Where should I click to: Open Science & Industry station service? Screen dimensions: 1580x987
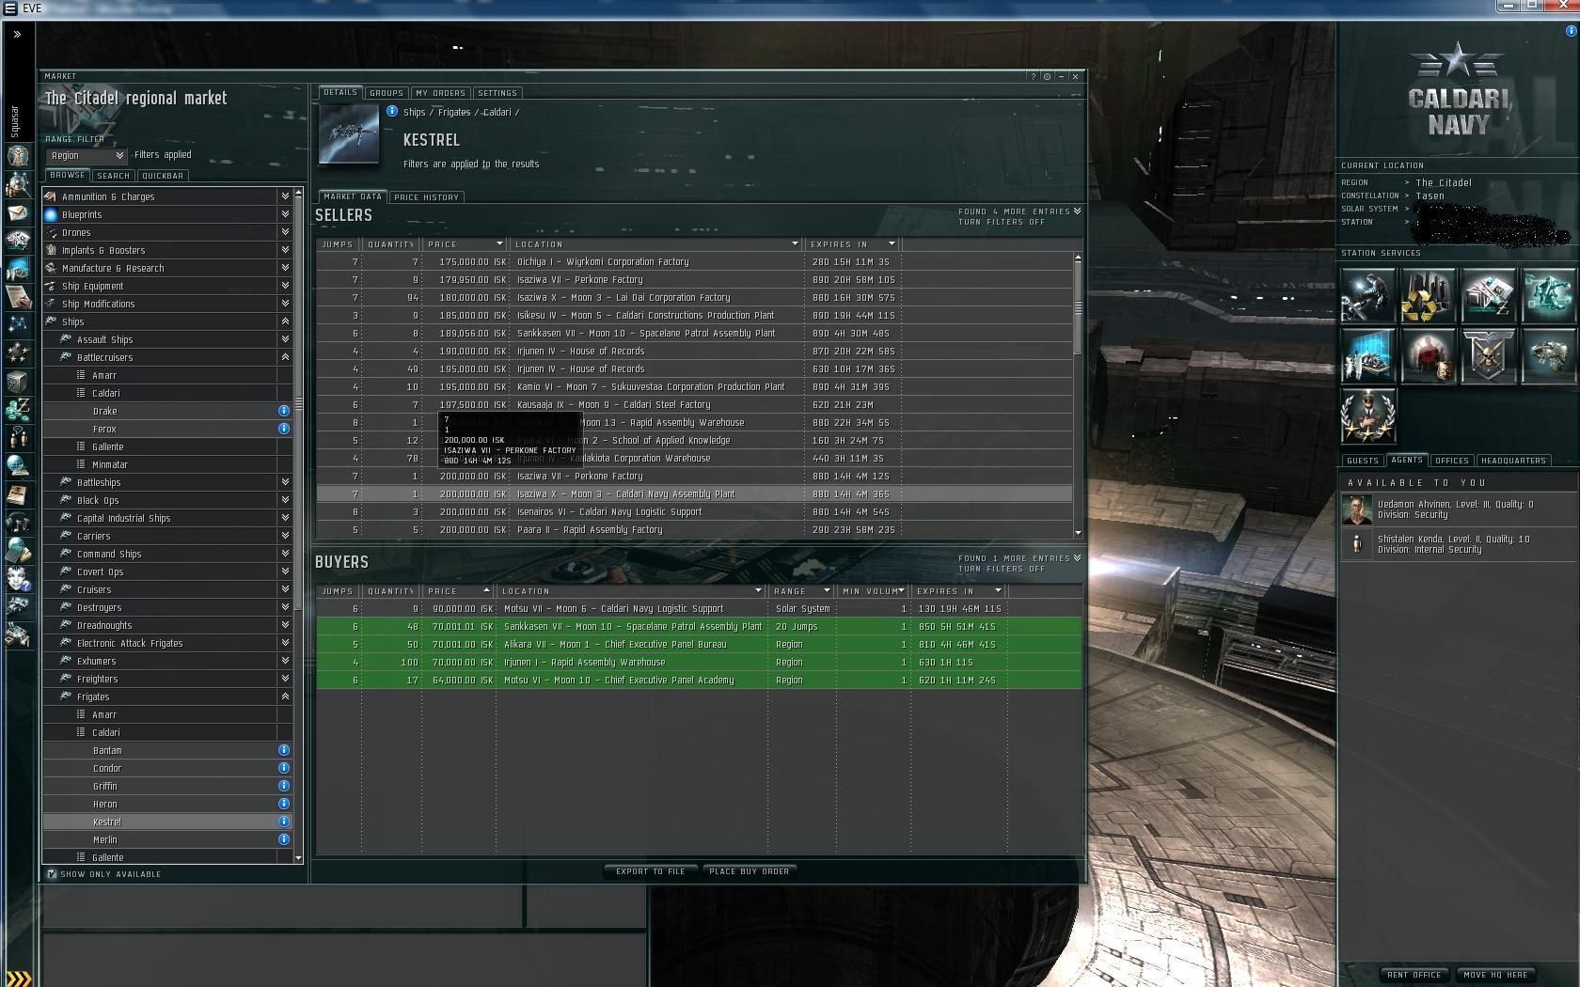coord(1367,355)
